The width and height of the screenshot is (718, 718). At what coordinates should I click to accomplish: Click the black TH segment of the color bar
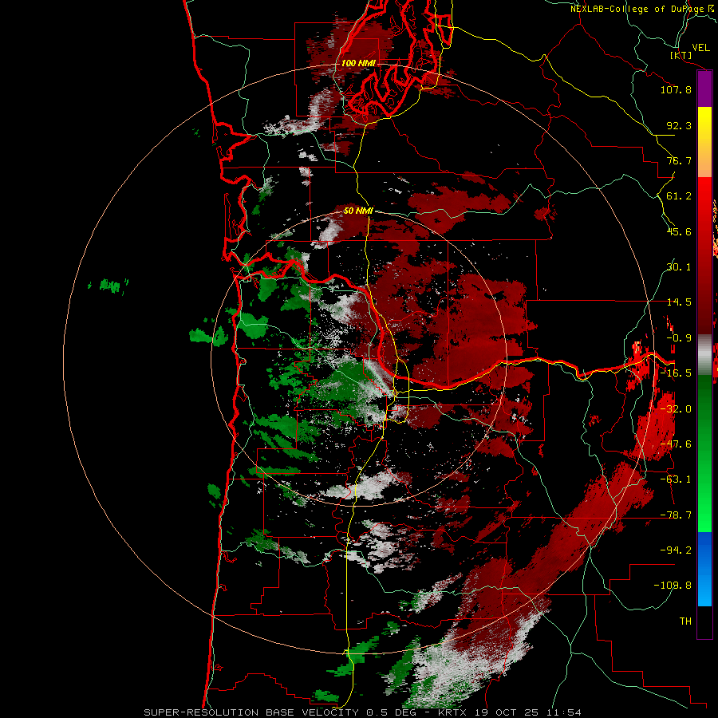(x=704, y=621)
